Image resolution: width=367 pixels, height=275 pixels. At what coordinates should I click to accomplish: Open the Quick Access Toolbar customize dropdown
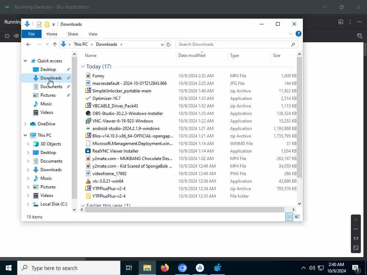(x=53, y=24)
